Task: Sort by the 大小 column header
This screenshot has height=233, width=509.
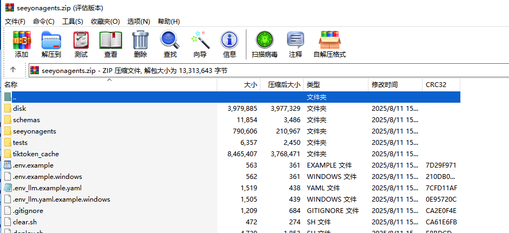Action: (239, 85)
